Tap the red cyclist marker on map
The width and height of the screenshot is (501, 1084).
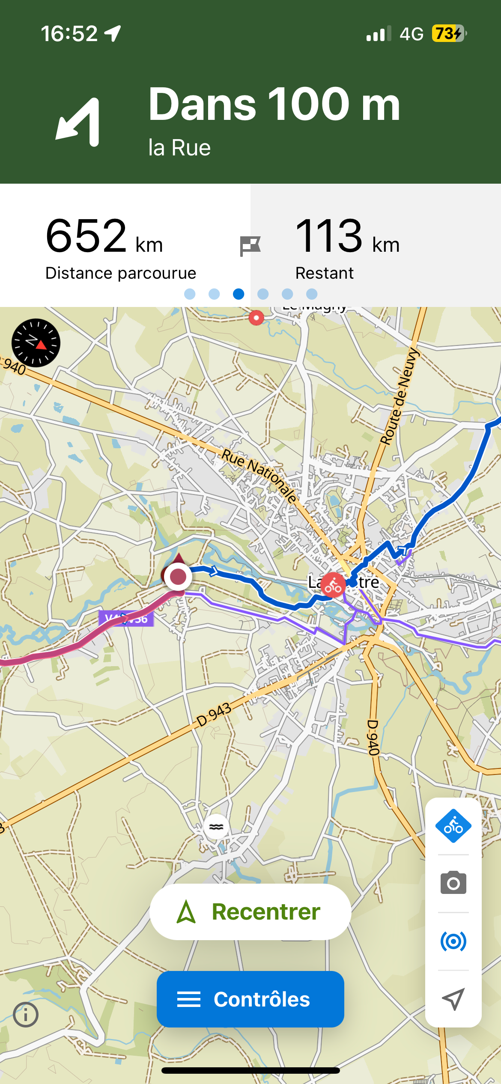tap(333, 585)
